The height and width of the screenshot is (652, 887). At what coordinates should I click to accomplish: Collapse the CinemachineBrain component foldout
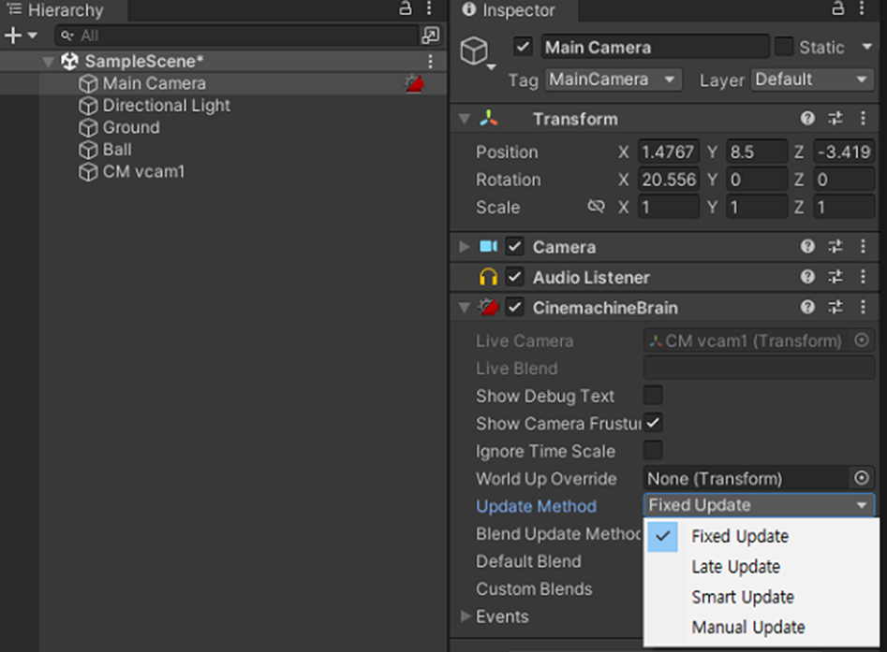coord(465,308)
